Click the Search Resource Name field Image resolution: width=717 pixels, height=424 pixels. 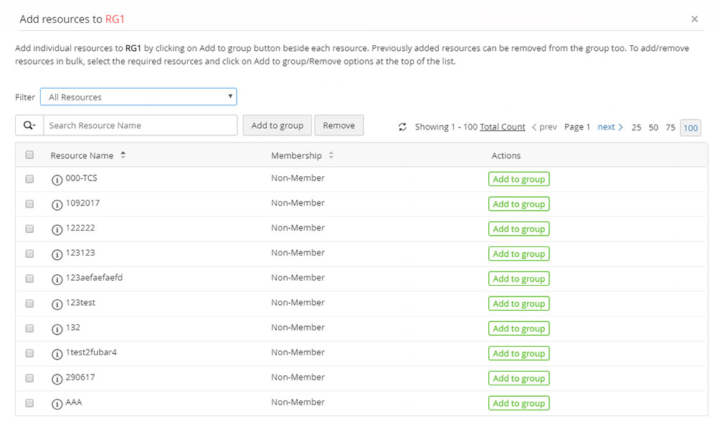tap(140, 125)
